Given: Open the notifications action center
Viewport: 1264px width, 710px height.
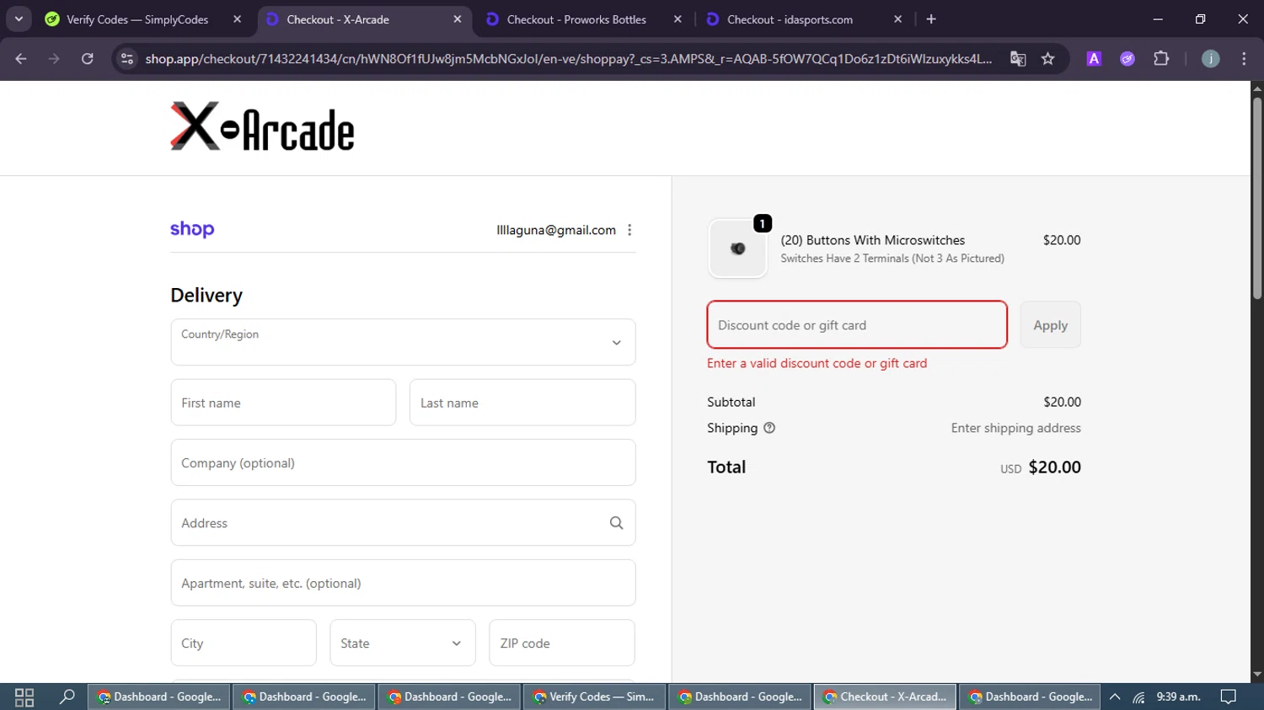Looking at the screenshot, I should click(1229, 697).
